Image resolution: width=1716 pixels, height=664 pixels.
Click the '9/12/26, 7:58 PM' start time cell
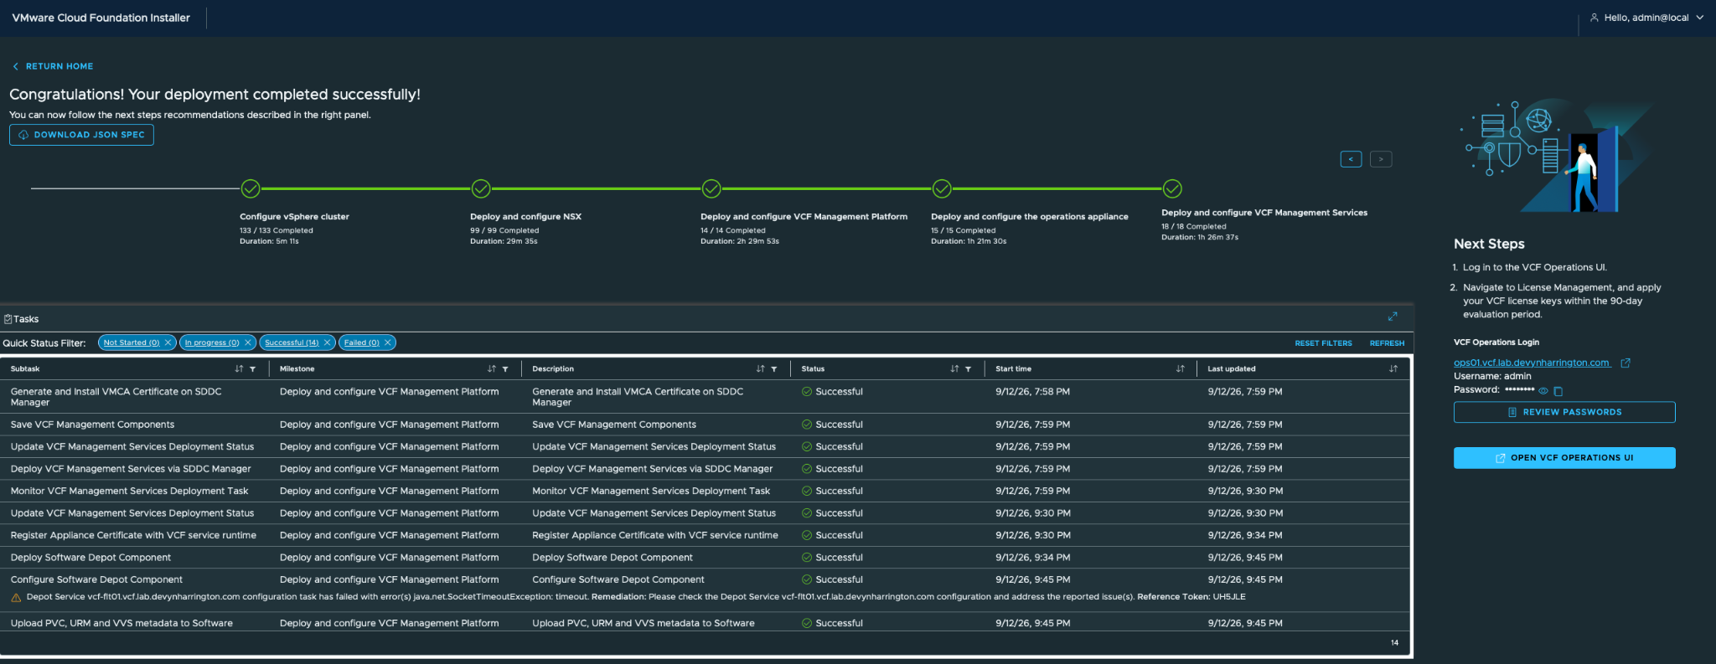tap(1032, 392)
